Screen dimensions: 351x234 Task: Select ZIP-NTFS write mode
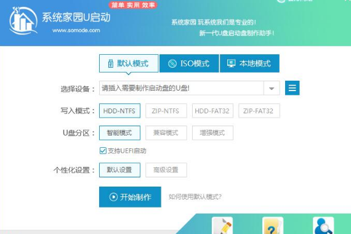166,111
